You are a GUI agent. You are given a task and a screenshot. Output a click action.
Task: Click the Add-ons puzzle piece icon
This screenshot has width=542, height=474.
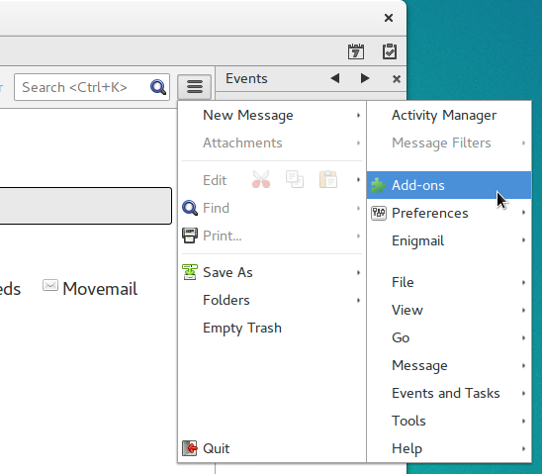tap(379, 185)
